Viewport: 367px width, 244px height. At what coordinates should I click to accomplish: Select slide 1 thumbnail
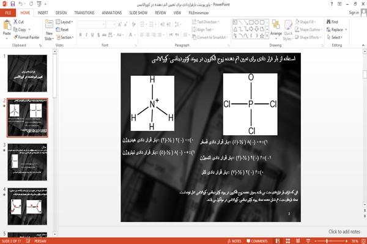pos(28,73)
